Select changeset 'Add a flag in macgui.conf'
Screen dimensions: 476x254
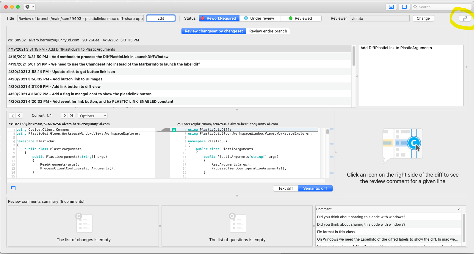(x=179, y=94)
